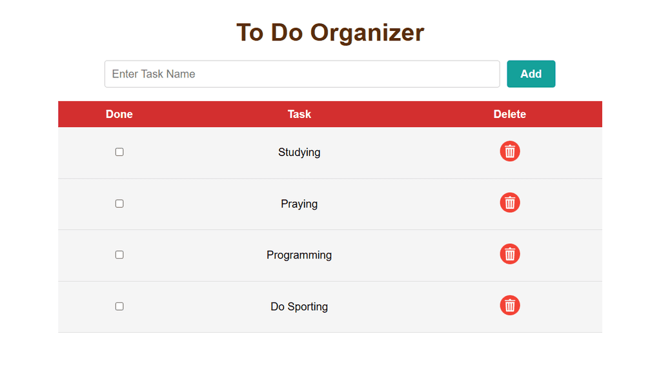Select the Delete column header
Screen dimensions: 661x374
(510, 114)
